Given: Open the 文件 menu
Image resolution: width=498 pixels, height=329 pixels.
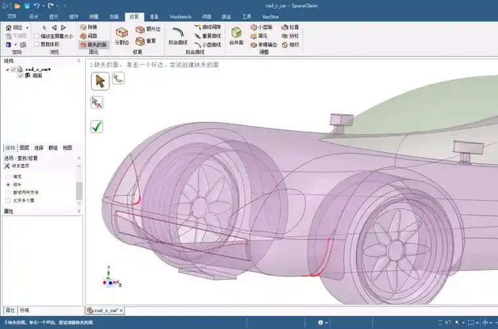Looking at the screenshot, I should [x=12, y=16].
